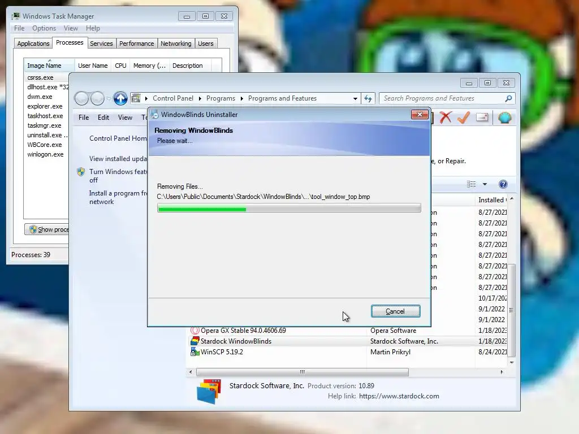This screenshot has height=434, width=579.
Task: Open Programs and Features help icon
Action: click(x=503, y=184)
